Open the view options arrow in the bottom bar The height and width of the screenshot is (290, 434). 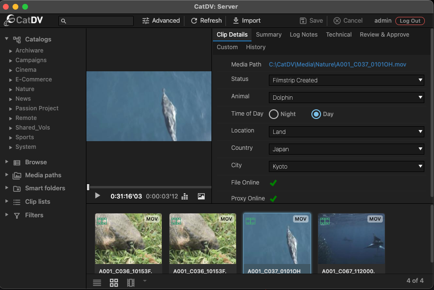(144, 281)
